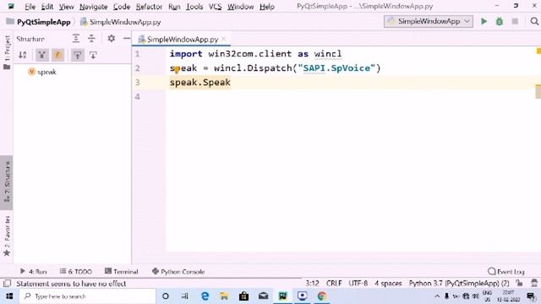The height and width of the screenshot is (304, 541).
Task: Open Mail app from taskbar
Action: point(263,296)
